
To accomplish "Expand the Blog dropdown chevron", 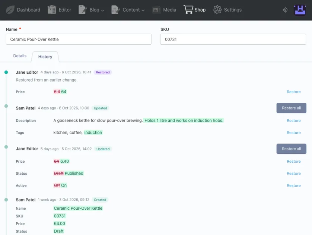I will click(103, 10).
